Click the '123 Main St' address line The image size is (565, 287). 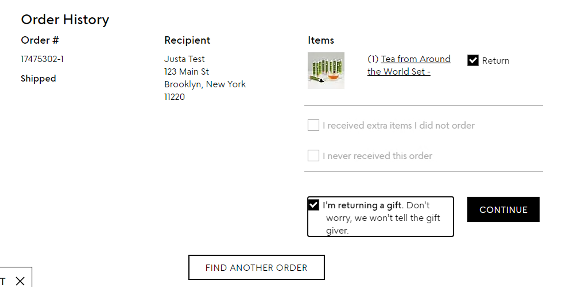(x=187, y=71)
